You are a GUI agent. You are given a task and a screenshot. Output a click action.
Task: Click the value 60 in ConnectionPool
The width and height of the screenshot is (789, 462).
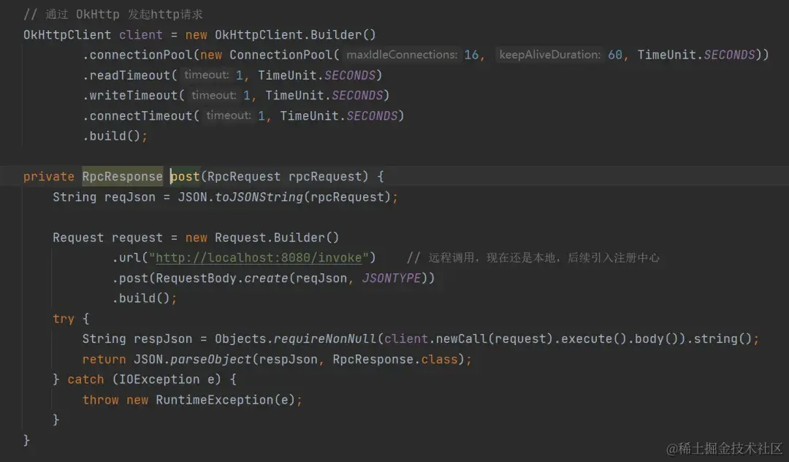pos(615,55)
